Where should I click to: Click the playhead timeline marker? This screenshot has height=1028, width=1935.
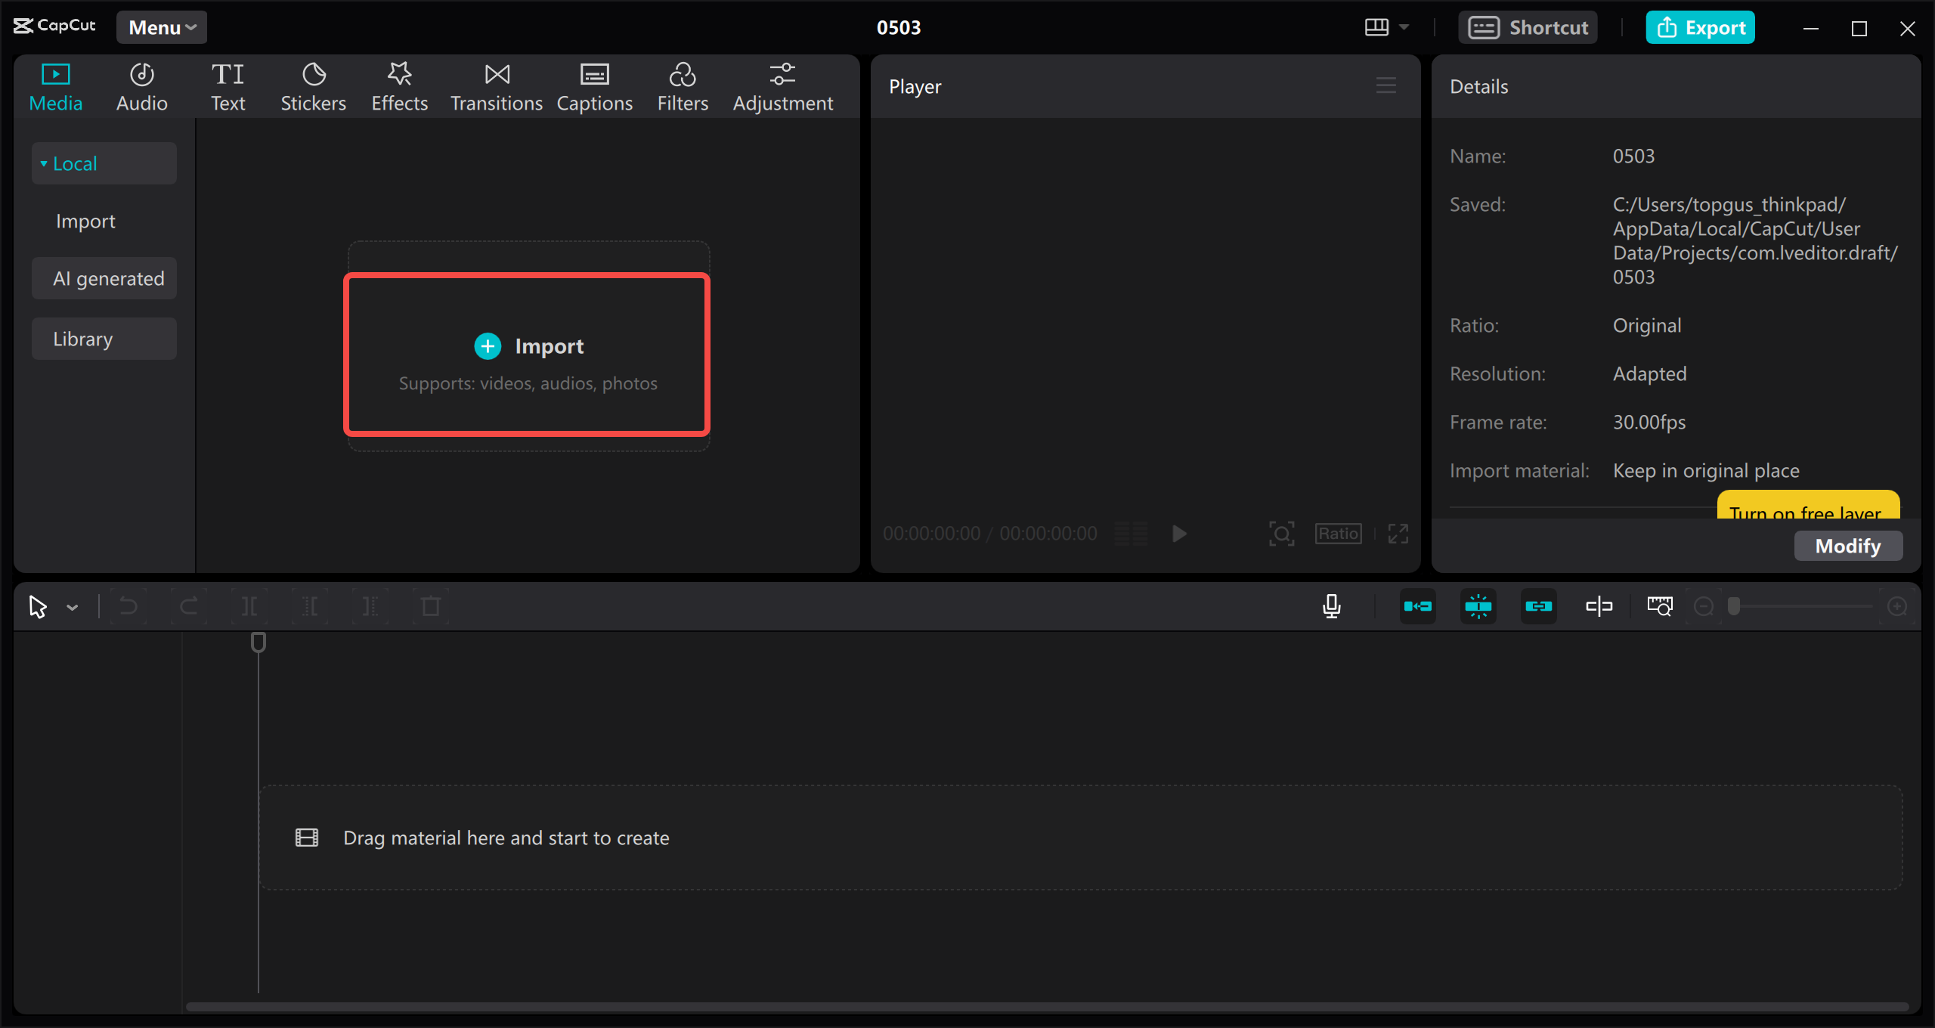click(259, 642)
